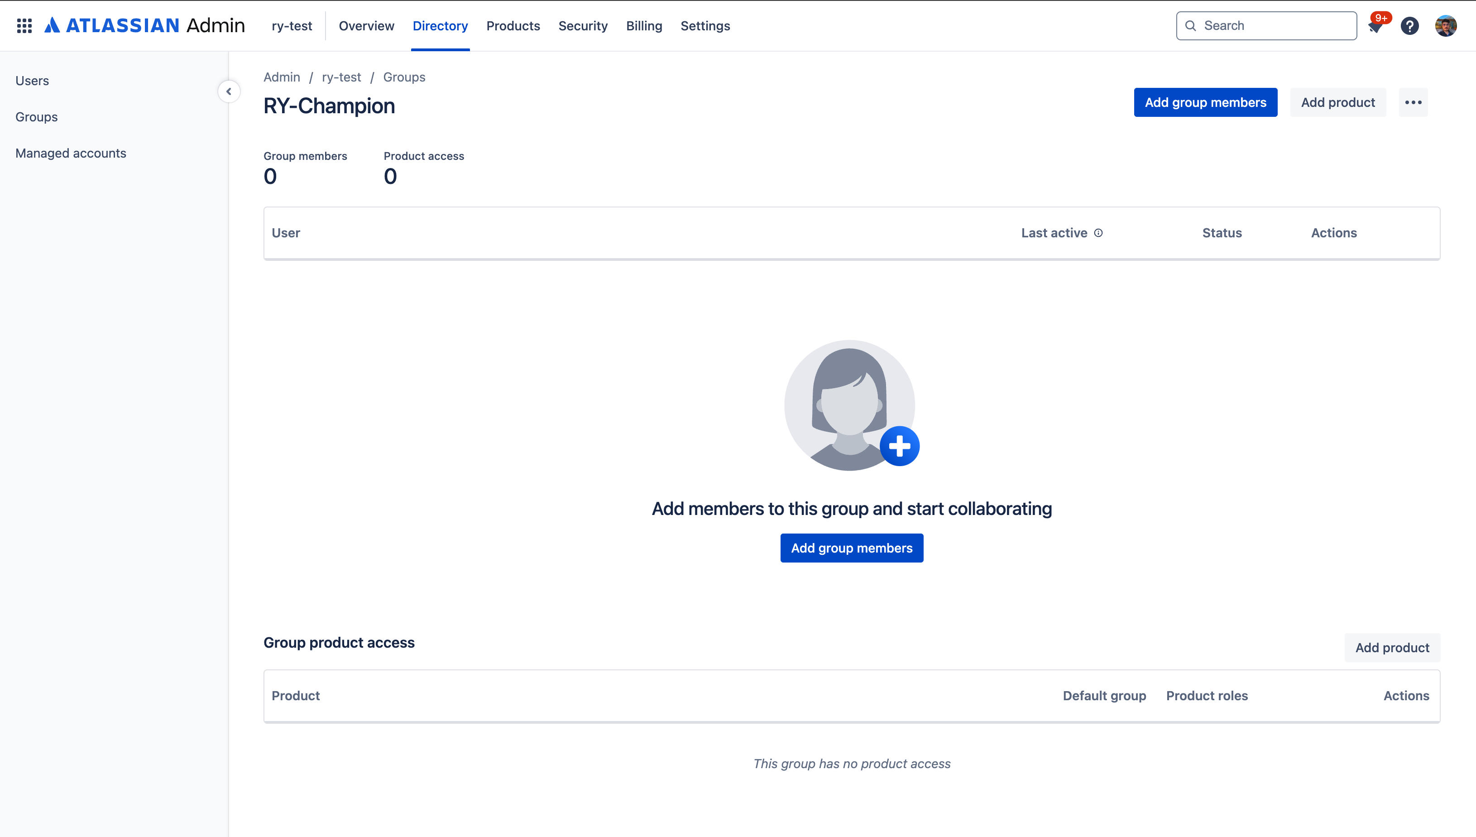Open Users in the sidebar

32,81
